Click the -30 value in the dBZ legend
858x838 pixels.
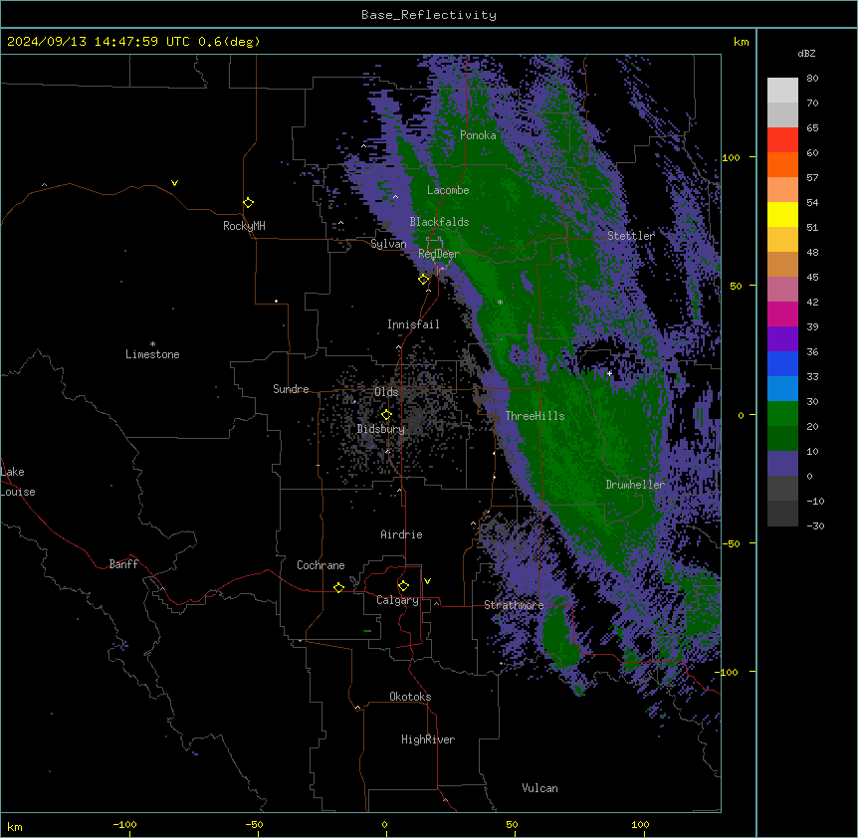pos(815,526)
